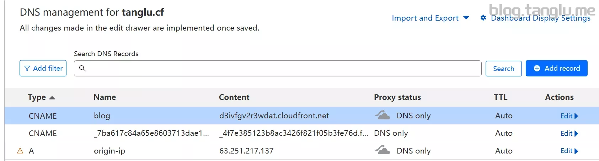
Task: Click the Name column header
Action: pyautogui.click(x=105, y=97)
